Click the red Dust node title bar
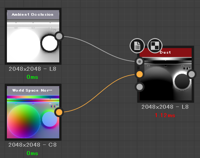The image size is (200, 158). pyautogui.click(x=165, y=53)
